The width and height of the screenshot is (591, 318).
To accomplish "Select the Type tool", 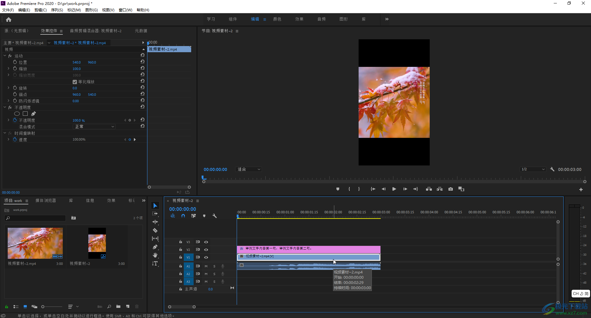I will point(155,263).
